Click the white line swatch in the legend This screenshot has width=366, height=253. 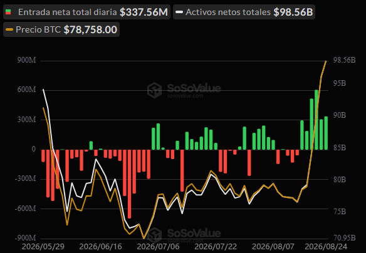179,12
